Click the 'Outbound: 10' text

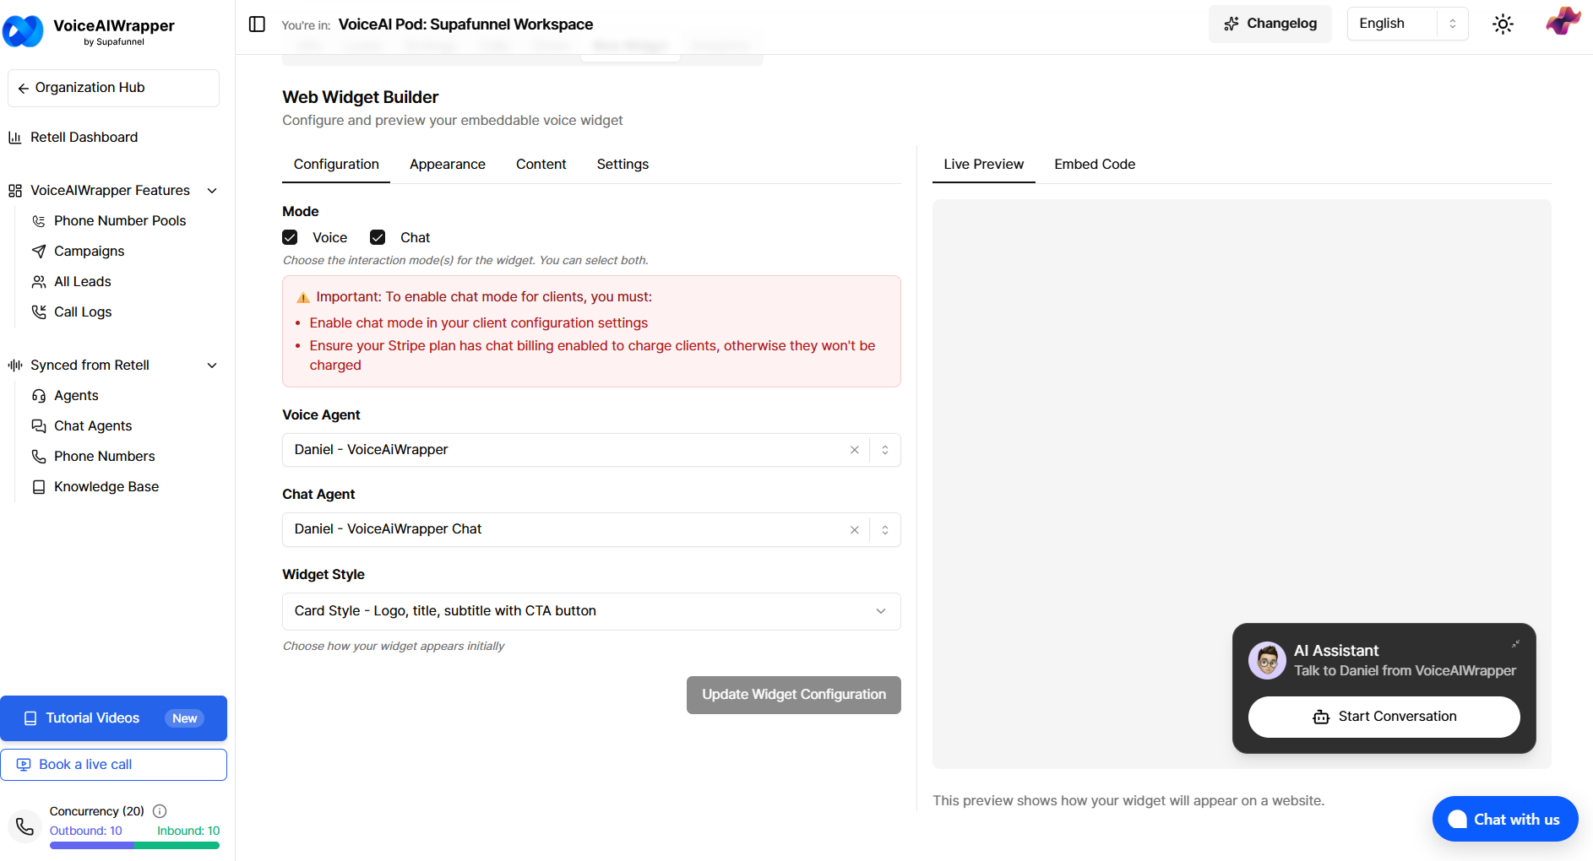[x=85, y=831]
